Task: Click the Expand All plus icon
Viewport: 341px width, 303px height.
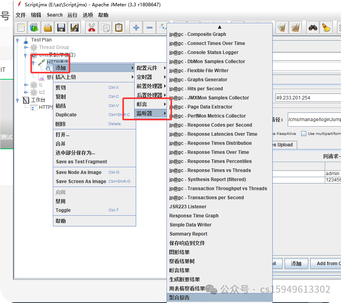Action: click(x=136, y=28)
